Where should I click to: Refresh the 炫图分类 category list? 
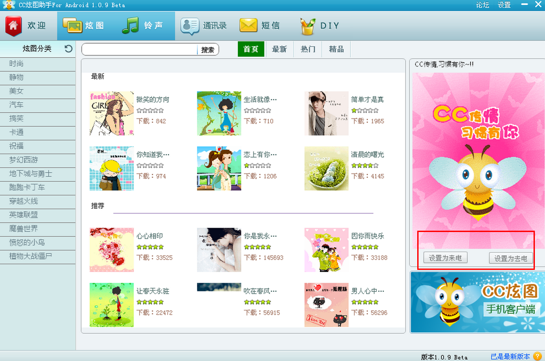[68, 48]
